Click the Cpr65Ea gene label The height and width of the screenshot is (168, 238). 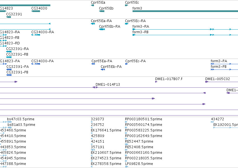point(98,3)
